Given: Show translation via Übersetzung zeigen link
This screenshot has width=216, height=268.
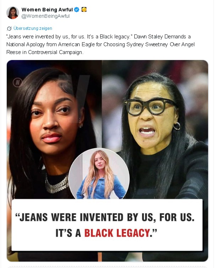Looking at the screenshot, I should [33, 28].
